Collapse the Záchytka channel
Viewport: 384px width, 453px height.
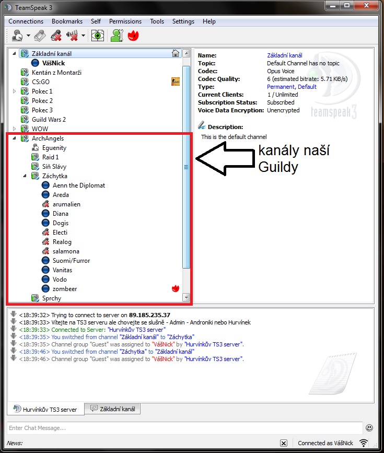coord(25,176)
